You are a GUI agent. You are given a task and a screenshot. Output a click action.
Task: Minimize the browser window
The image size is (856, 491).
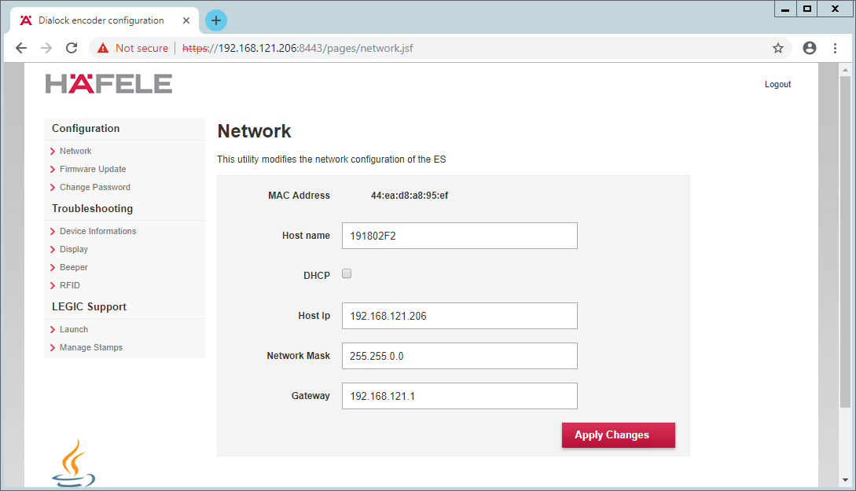click(x=785, y=9)
